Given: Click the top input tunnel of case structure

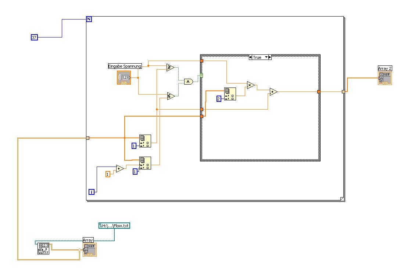Looking at the screenshot, I should tap(202, 61).
